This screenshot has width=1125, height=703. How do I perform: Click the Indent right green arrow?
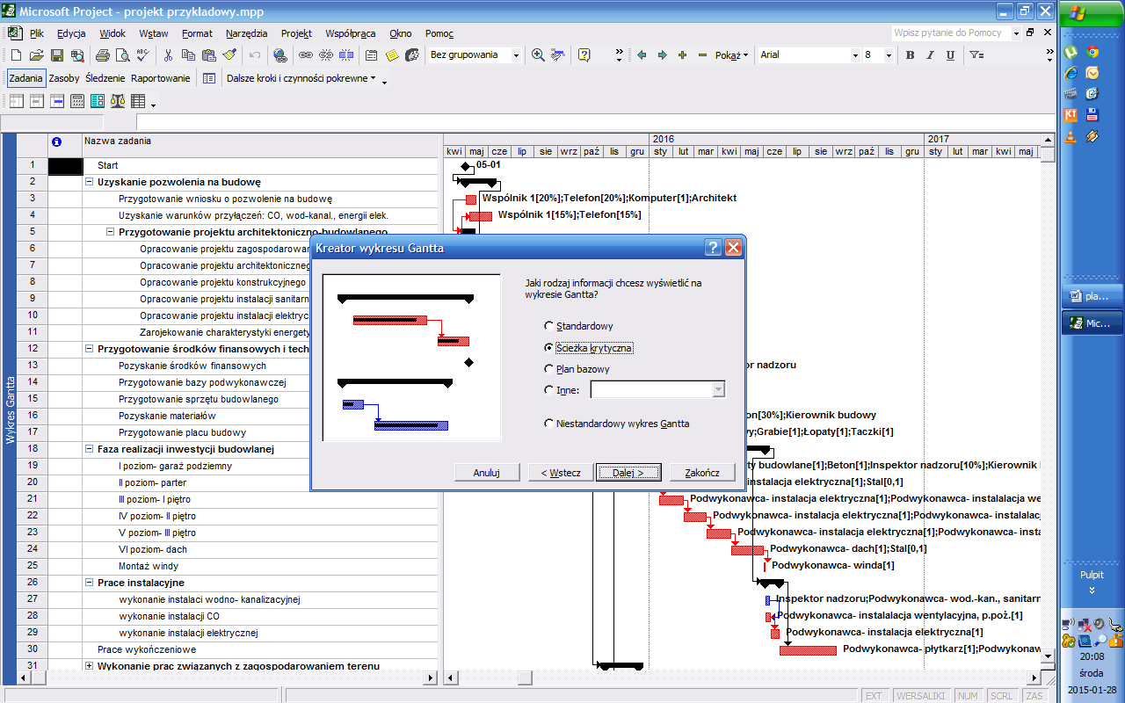(663, 55)
